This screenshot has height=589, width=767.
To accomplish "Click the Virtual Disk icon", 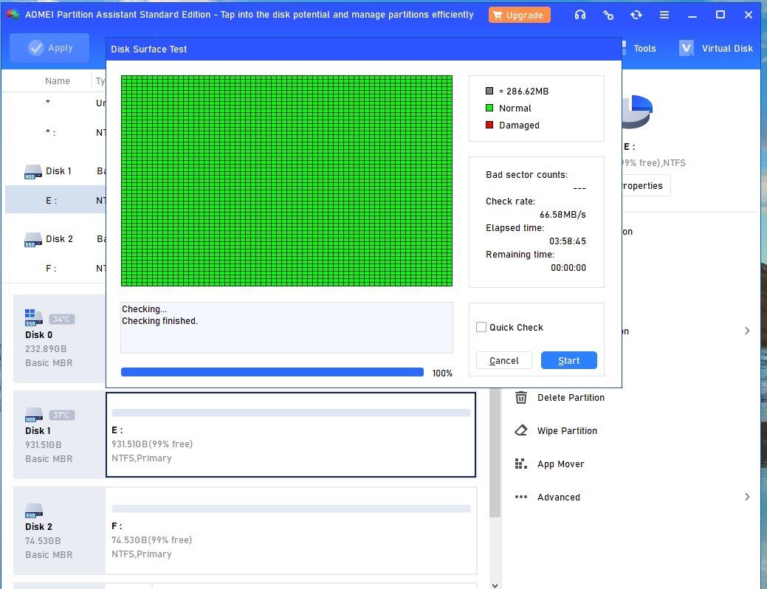I will pos(687,48).
